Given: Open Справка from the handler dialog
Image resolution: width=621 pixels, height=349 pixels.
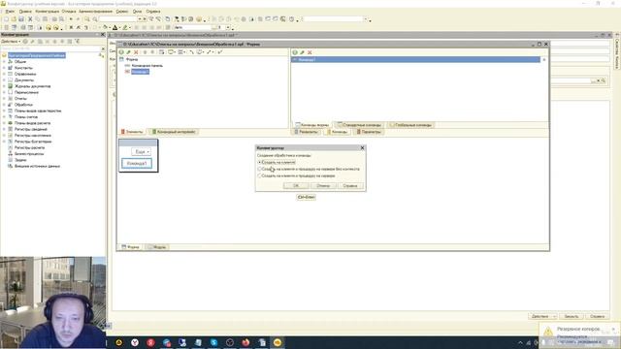Looking at the screenshot, I should 350,185.
